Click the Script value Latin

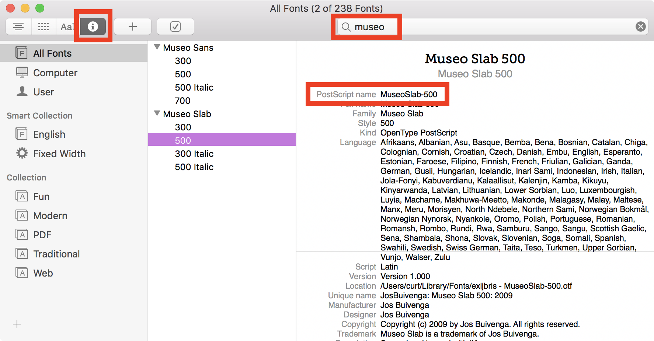click(389, 267)
